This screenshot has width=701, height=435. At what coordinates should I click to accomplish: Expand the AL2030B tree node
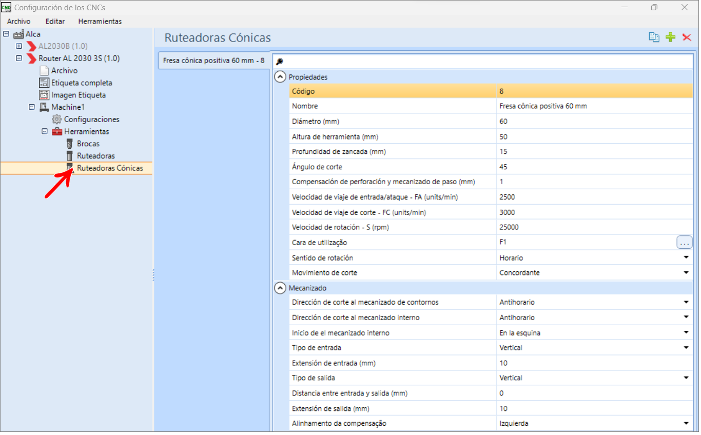pos(19,46)
